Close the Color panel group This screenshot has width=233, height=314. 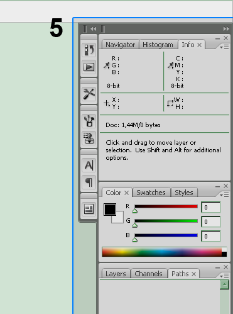click(225, 186)
